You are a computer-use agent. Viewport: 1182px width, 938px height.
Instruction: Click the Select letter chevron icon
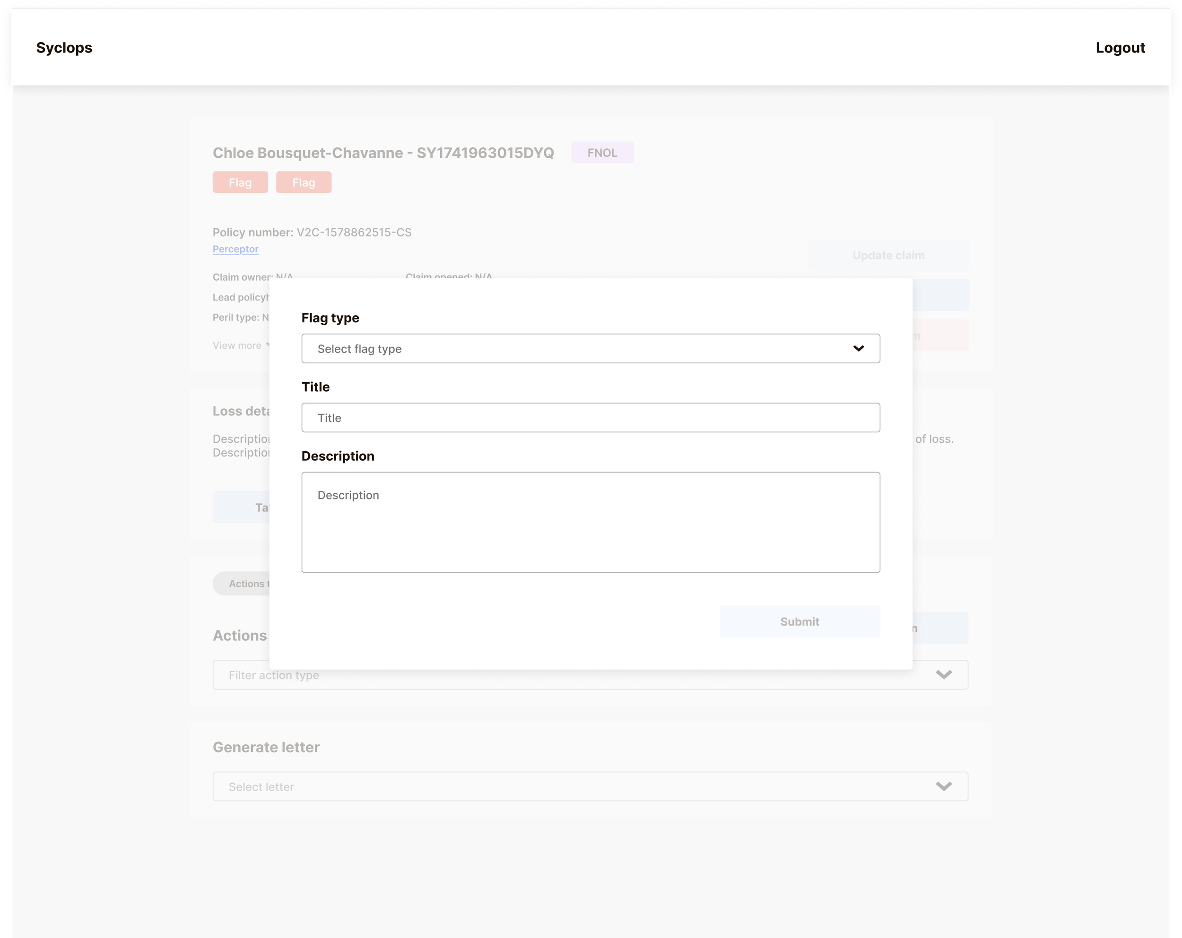(943, 786)
